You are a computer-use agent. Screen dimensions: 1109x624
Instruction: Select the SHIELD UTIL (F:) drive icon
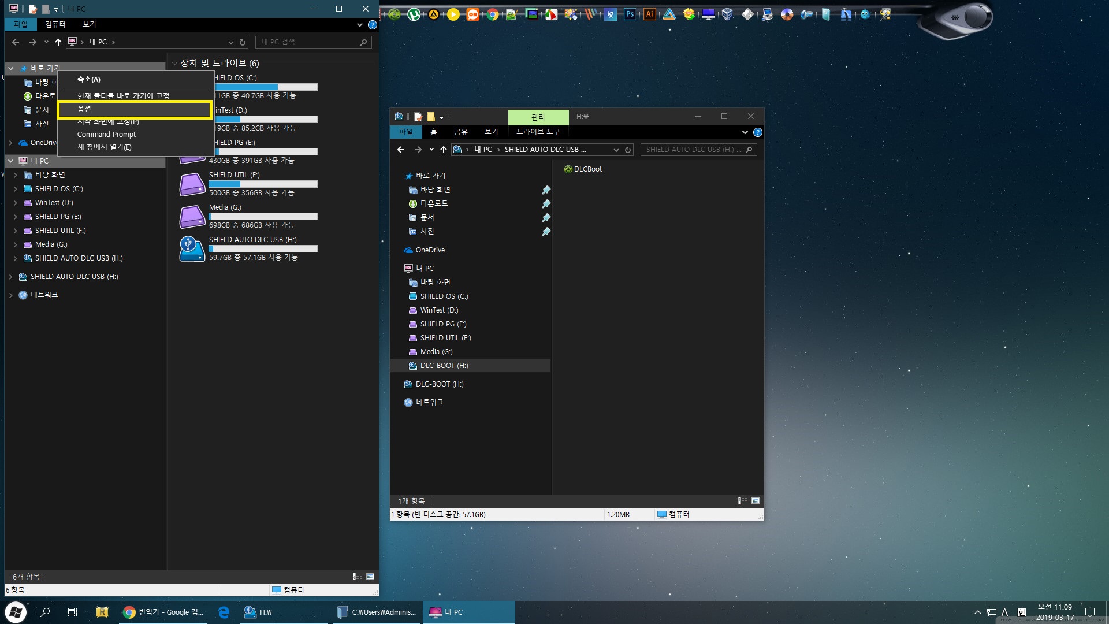(x=192, y=185)
